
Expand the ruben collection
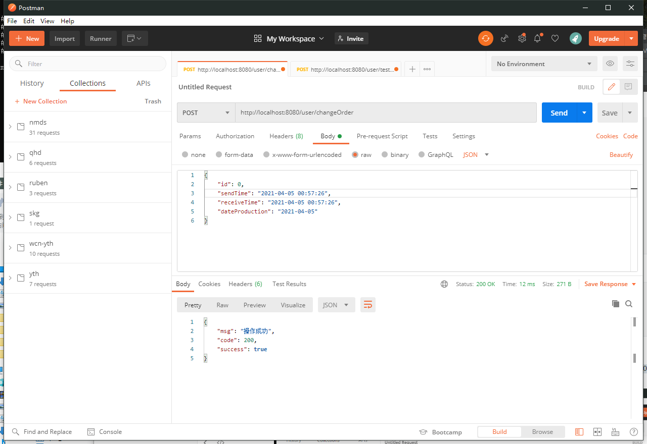tap(10, 187)
